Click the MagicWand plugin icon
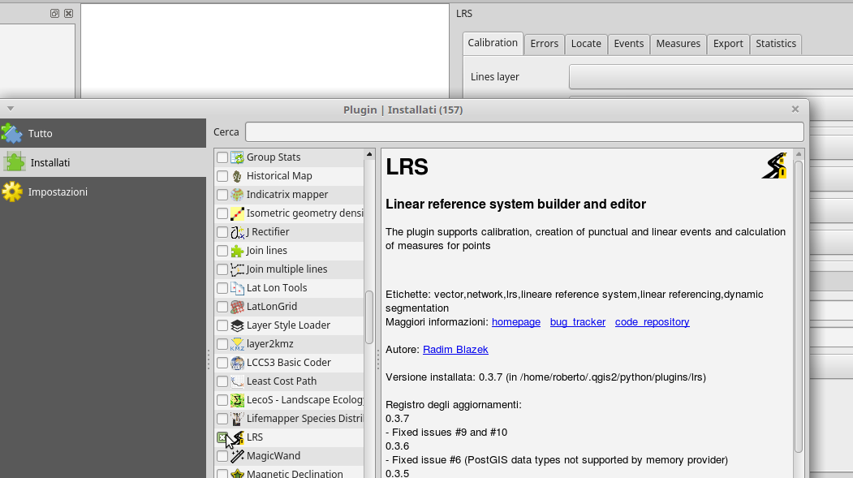This screenshot has width=853, height=478. [x=237, y=456]
